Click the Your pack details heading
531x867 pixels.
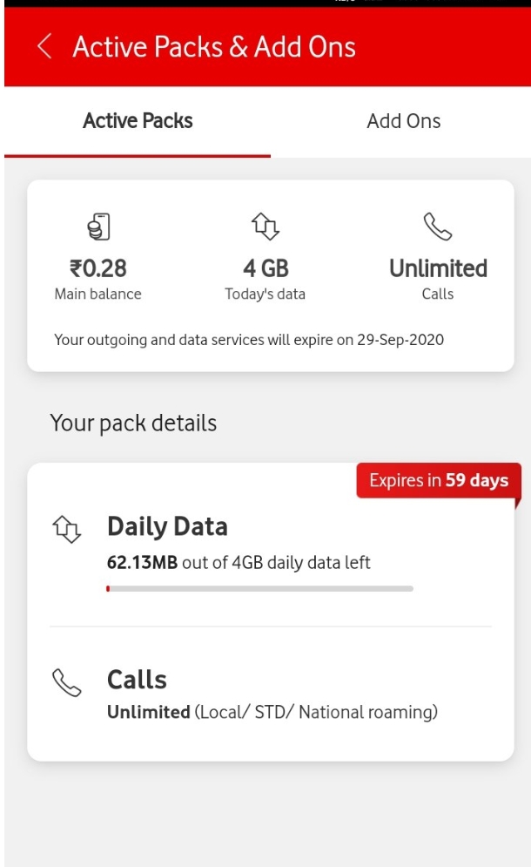pyautogui.click(x=133, y=423)
